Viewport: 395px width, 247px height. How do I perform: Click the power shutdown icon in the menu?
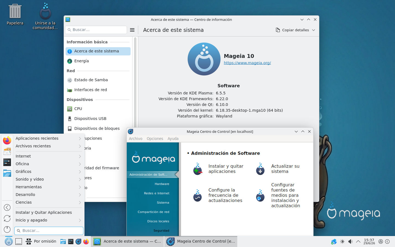click(7, 229)
